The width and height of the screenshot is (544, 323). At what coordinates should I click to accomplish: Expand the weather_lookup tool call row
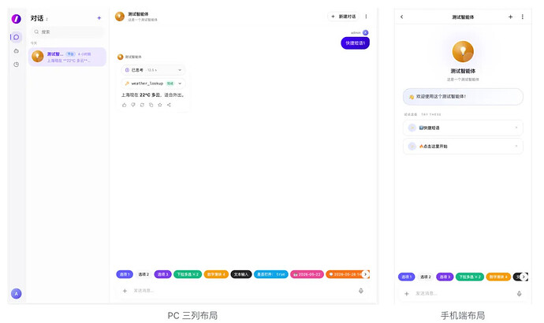pos(153,84)
